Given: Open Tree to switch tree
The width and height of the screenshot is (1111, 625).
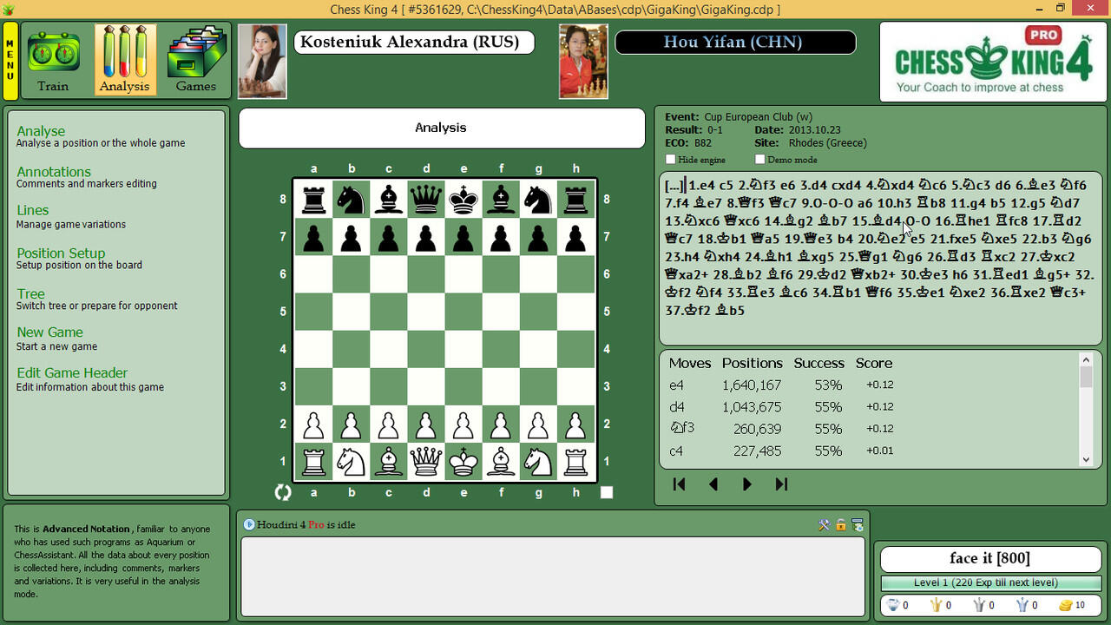Looking at the screenshot, I should 30,294.
